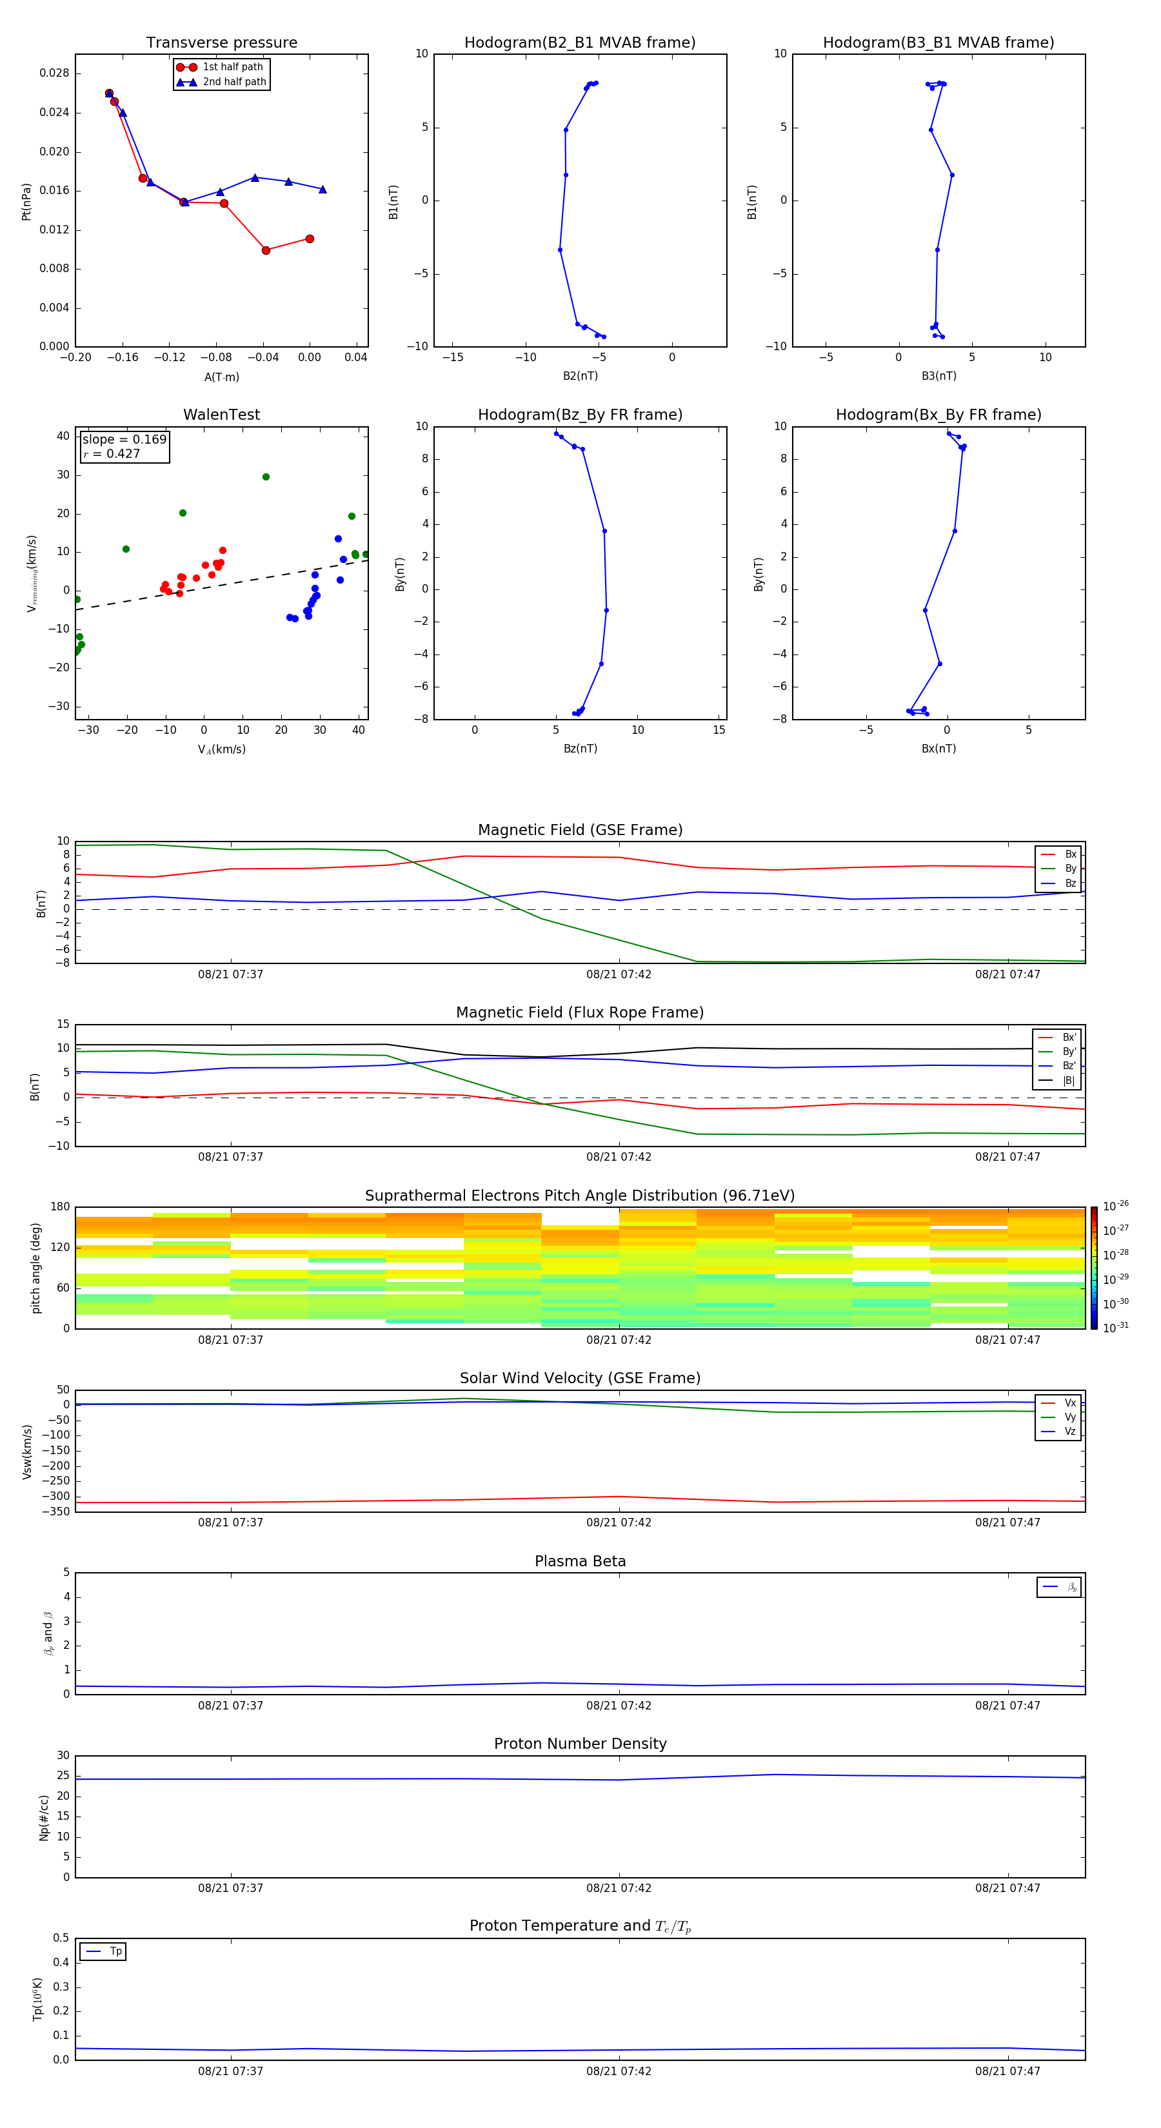Click the 'Vy' entry in velocity legend
The image size is (1161, 2128).
pyautogui.click(x=1058, y=1417)
